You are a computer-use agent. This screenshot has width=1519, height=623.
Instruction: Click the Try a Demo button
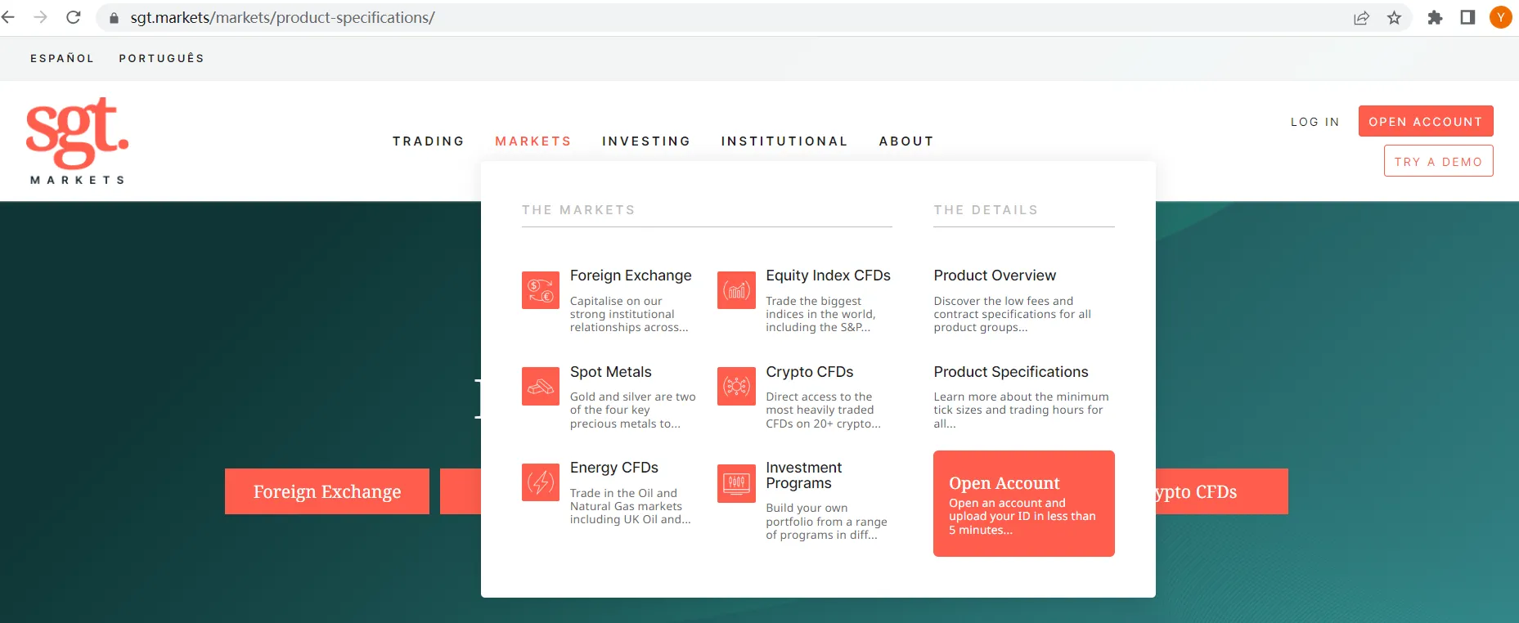1438,161
